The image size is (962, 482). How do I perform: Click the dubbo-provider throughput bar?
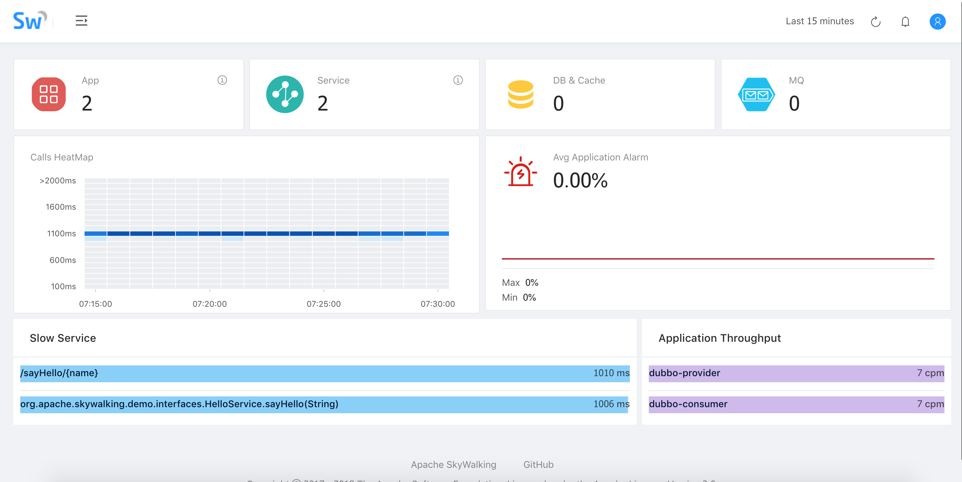click(796, 373)
